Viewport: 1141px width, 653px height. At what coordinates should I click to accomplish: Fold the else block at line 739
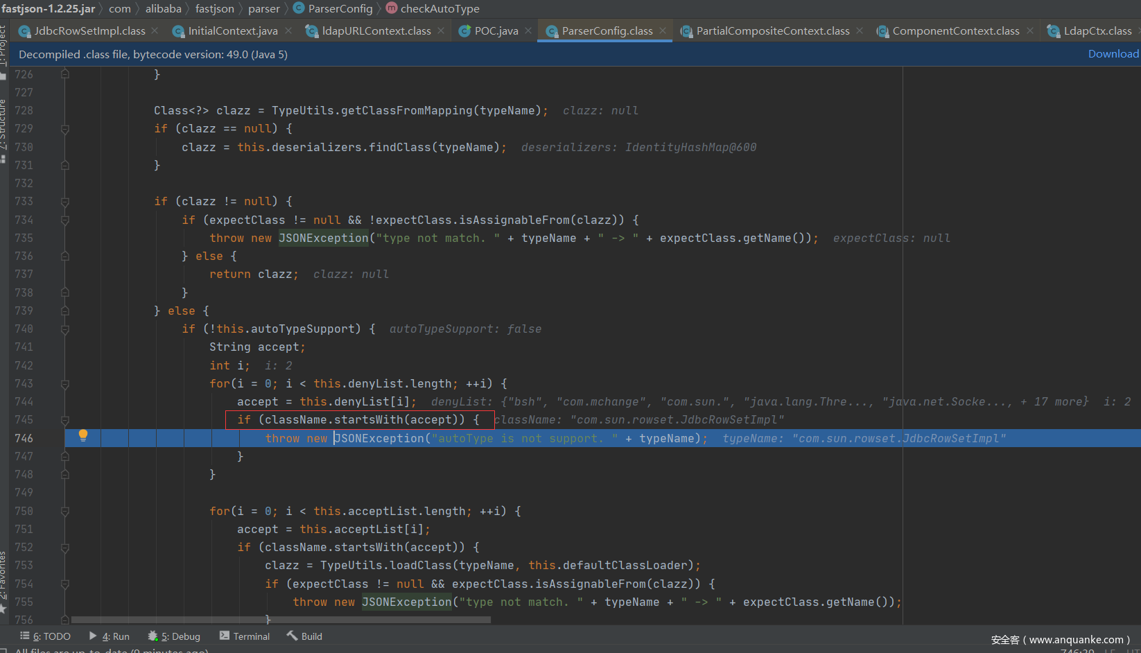pos(64,311)
